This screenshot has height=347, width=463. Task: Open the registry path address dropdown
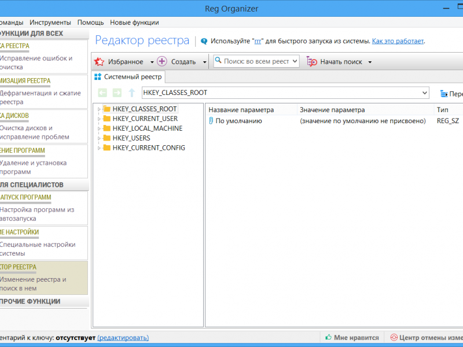point(425,93)
